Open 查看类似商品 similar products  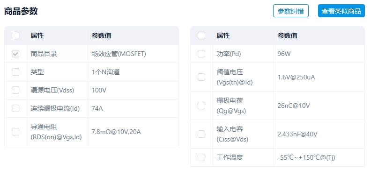point(341,11)
